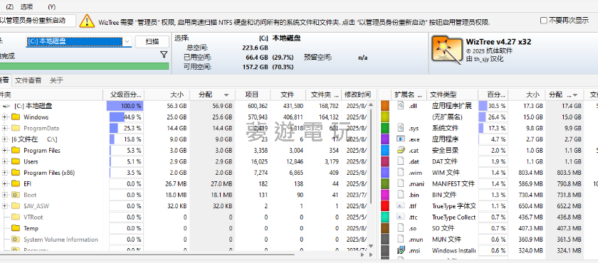This screenshot has height=263, width=598.
Task: Sort by 分配 column in folder tree
Action: [x=212, y=95]
